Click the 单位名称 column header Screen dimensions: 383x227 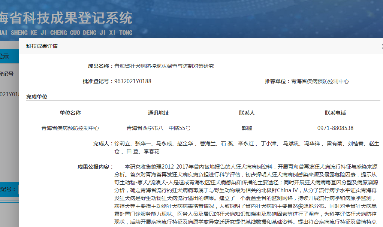[x=70, y=113]
